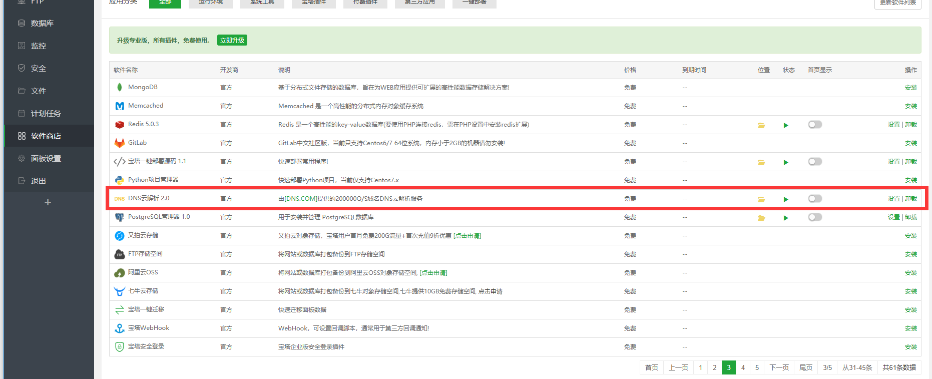
Task: Click the 共61条数据 total count text
Action: pos(899,367)
